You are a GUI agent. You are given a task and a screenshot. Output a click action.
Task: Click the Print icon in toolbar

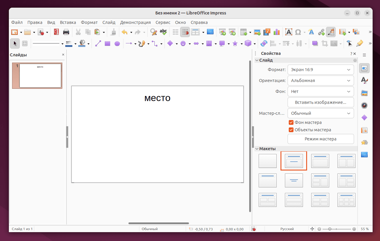click(66, 32)
